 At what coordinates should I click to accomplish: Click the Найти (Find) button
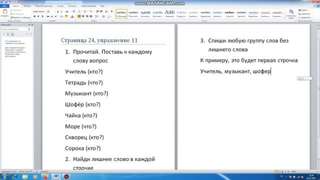point(304,10)
